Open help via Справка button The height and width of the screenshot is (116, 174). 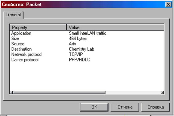(155, 107)
